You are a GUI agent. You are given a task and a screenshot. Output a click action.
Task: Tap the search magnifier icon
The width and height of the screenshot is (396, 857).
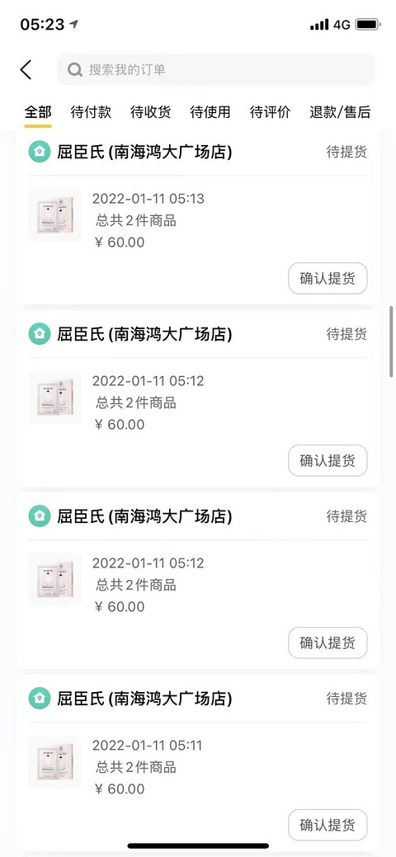(74, 70)
